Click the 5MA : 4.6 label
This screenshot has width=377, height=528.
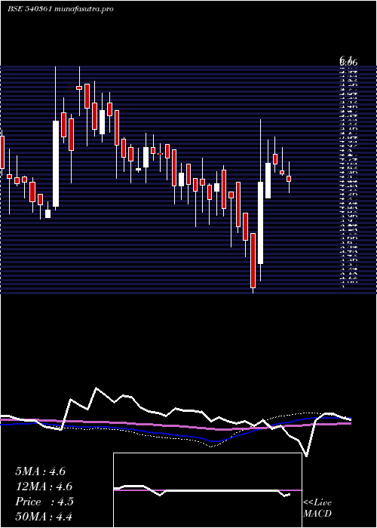(41, 471)
